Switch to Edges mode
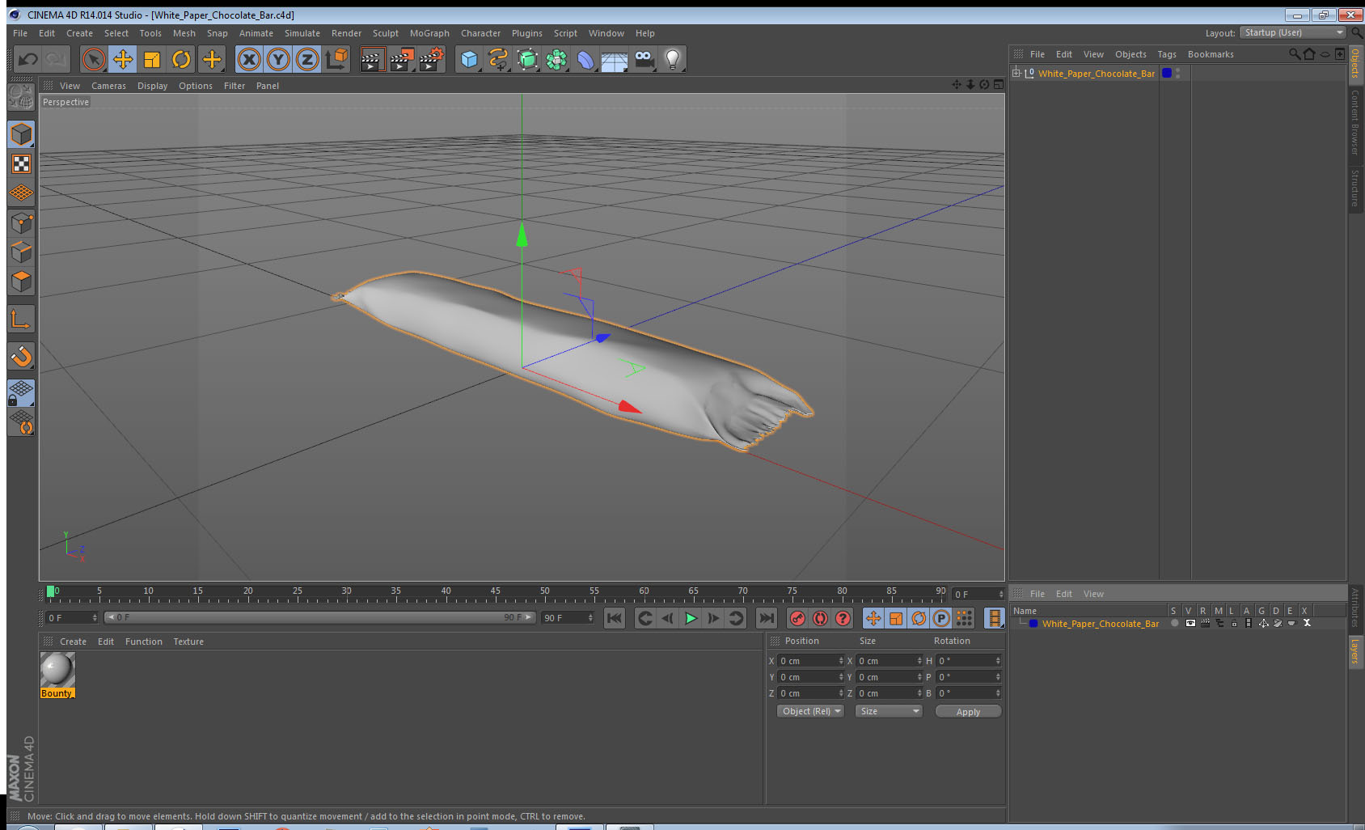Viewport: 1365px width, 830px height. (21, 252)
